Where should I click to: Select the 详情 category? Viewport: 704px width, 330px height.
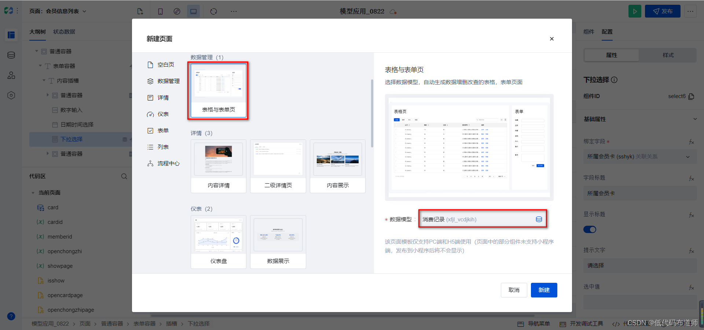(x=158, y=98)
